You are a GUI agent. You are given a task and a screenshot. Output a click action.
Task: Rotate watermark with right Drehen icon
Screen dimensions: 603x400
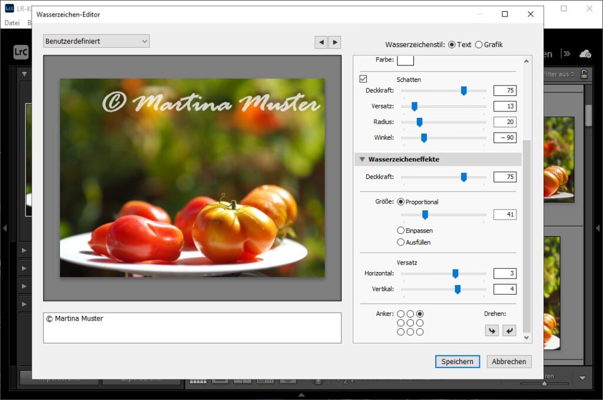pos(509,330)
